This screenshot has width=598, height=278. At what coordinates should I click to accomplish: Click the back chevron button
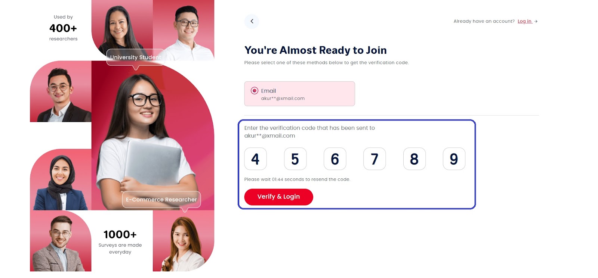click(252, 21)
